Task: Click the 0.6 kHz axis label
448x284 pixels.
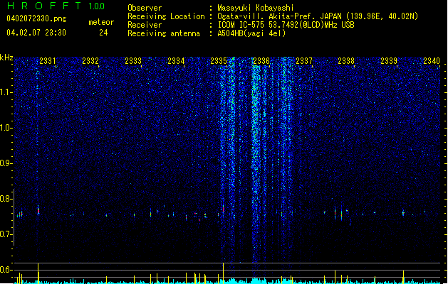Action: (6, 270)
